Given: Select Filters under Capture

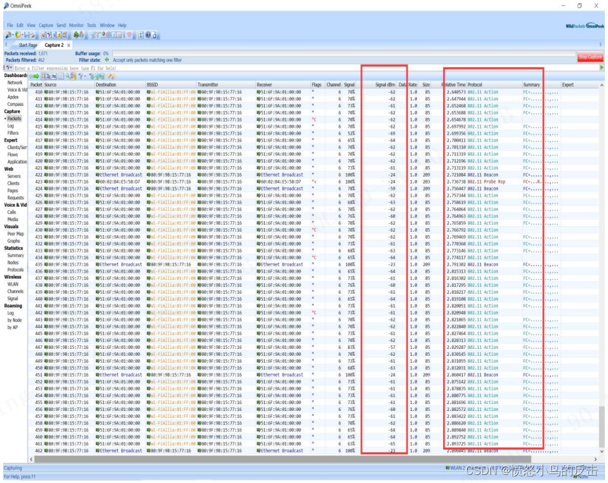Looking at the screenshot, I should (13, 133).
